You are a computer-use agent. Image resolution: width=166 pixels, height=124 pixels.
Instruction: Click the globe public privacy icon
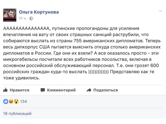point(31,18)
